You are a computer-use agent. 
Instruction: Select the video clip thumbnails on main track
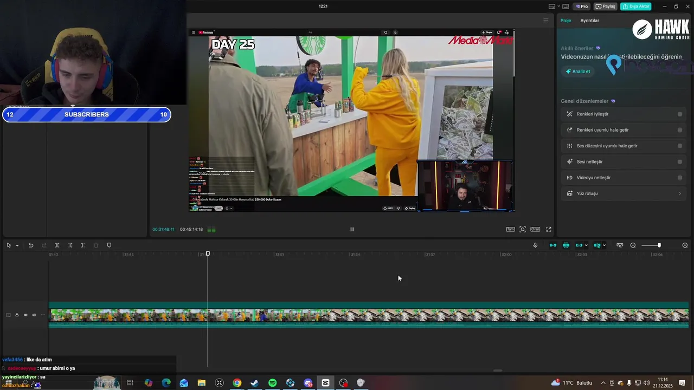point(369,315)
